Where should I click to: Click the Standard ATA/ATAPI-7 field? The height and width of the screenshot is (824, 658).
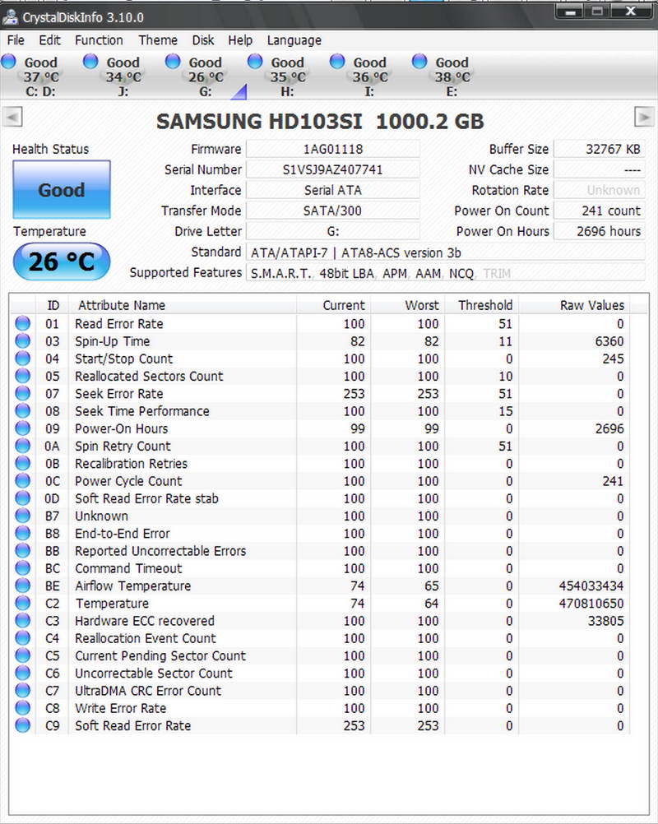[x=446, y=252]
